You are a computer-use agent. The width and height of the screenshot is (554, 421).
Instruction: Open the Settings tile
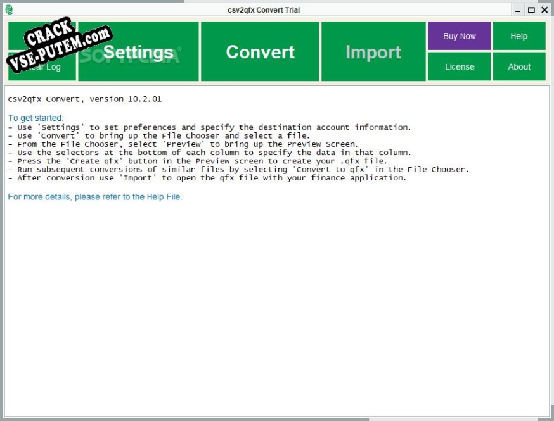pyautogui.click(x=138, y=51)
